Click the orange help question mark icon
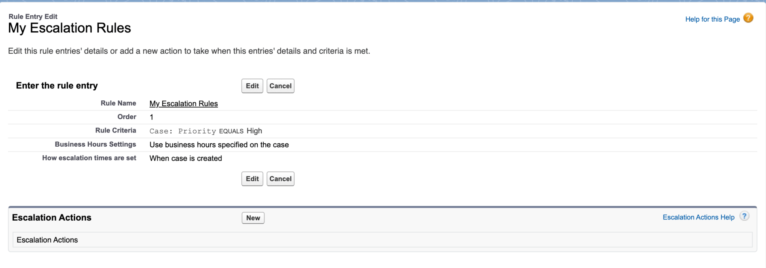The height and width of the screenshot is (268, 766). tap(748, 18)
